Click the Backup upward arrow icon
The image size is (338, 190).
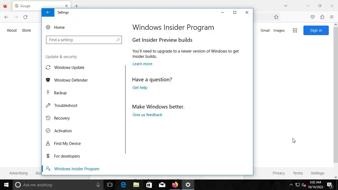[x=48, y=93]
